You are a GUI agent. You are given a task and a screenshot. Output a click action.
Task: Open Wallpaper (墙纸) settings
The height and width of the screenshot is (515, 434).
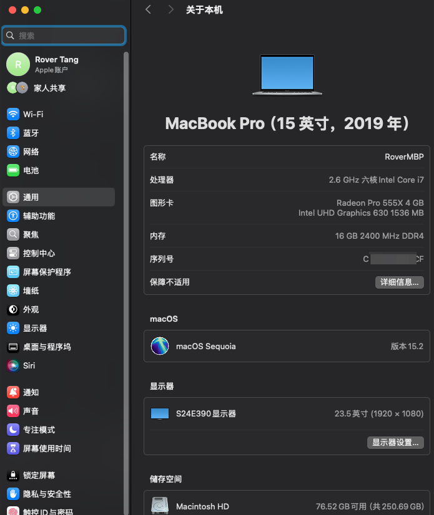pyautogui.click(x=59, y=291)
